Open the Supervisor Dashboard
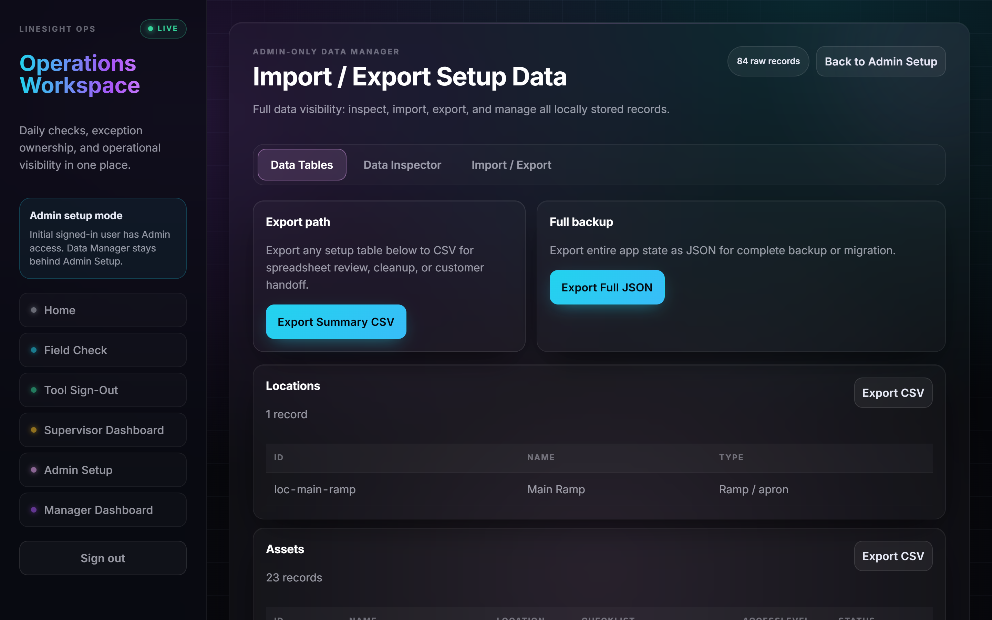 point(103,430)
